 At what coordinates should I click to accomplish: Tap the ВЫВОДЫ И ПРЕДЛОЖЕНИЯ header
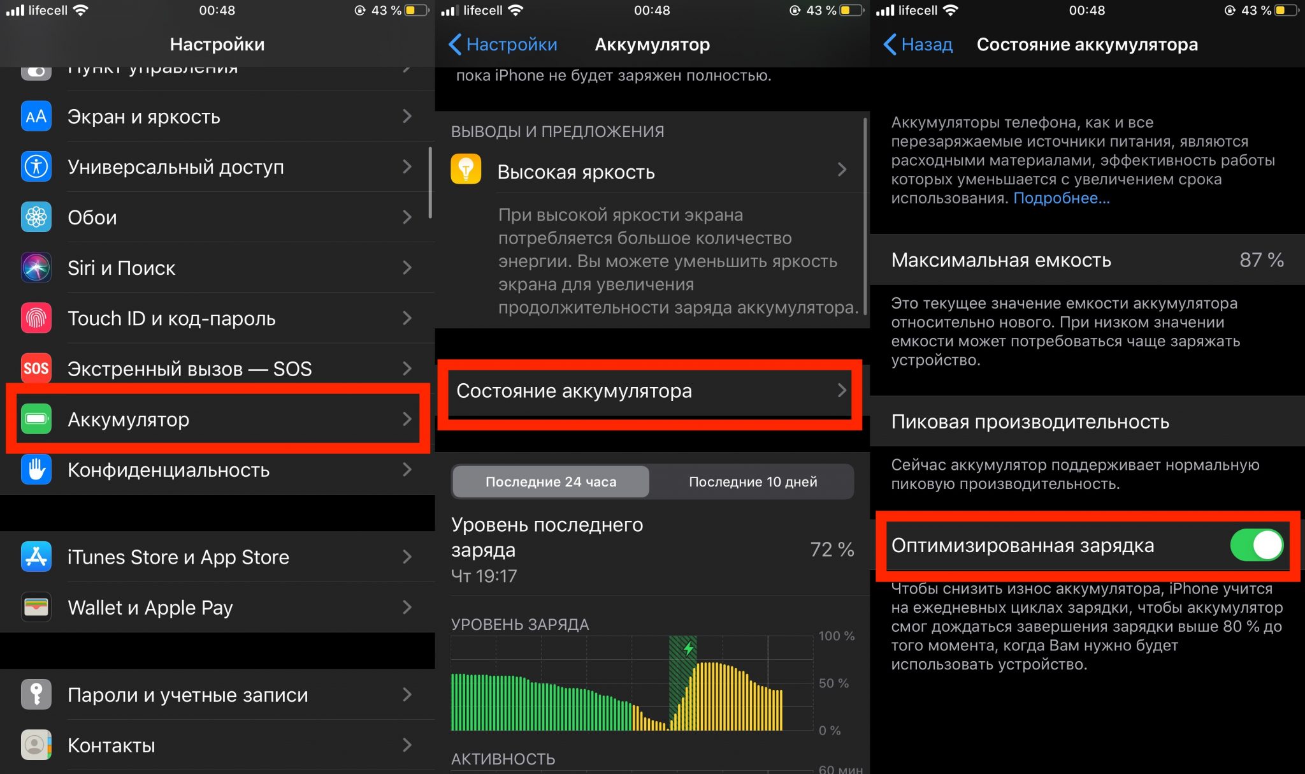[x=558, y=131]
